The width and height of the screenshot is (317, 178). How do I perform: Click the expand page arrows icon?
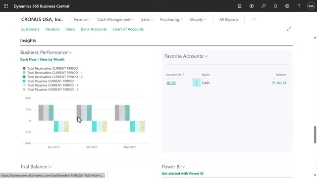coord(289,29)
